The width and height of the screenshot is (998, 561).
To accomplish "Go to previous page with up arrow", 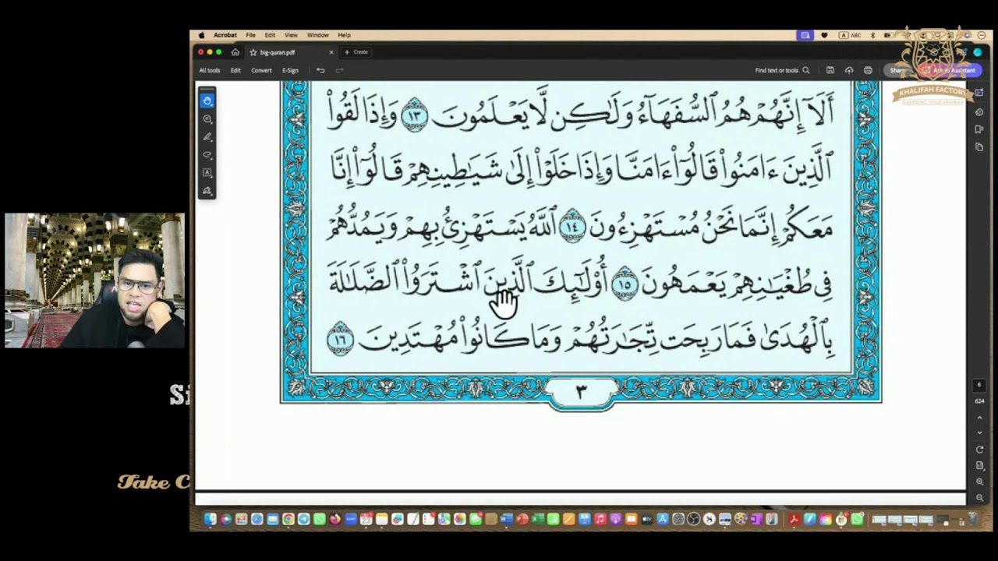I will coord(979,418).
